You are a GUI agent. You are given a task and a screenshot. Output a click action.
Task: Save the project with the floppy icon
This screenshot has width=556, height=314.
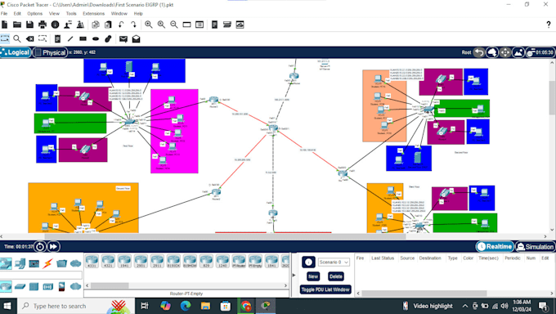29,25
